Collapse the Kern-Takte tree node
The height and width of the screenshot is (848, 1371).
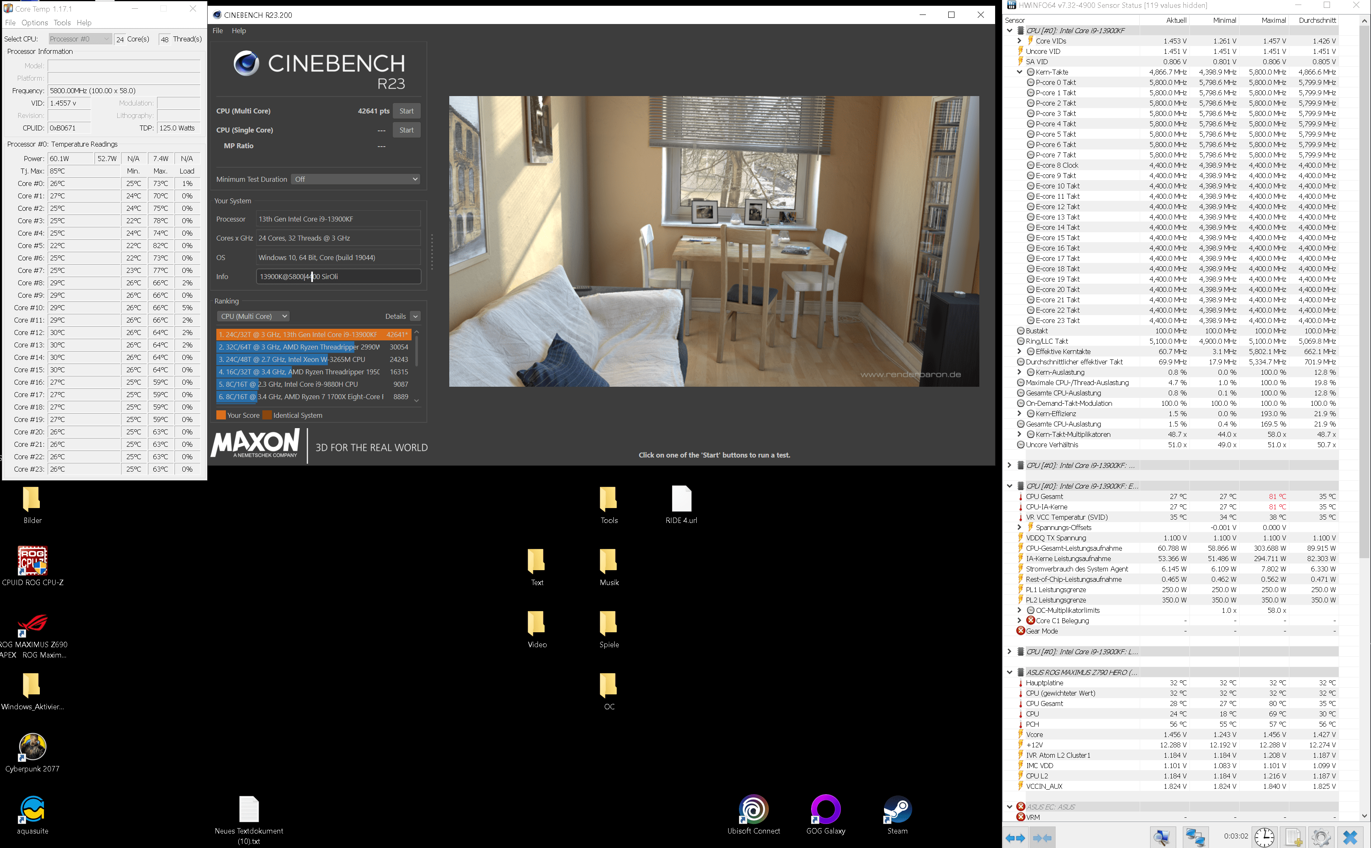pos(1019,72)
